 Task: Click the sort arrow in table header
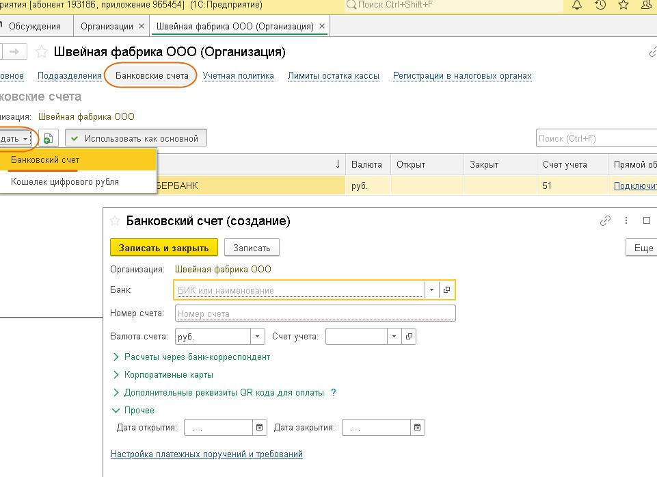(338, 164)
